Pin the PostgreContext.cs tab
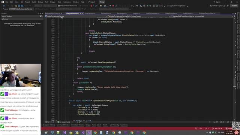This screenshot has width=240, height=135. [80, 13]
